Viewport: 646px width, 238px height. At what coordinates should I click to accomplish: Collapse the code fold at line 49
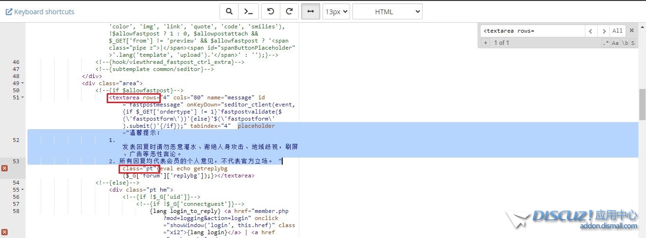click(23, 83)
